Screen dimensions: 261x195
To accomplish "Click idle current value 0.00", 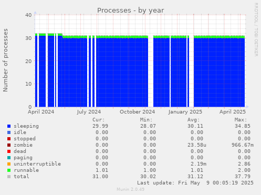I will (102, 132).
